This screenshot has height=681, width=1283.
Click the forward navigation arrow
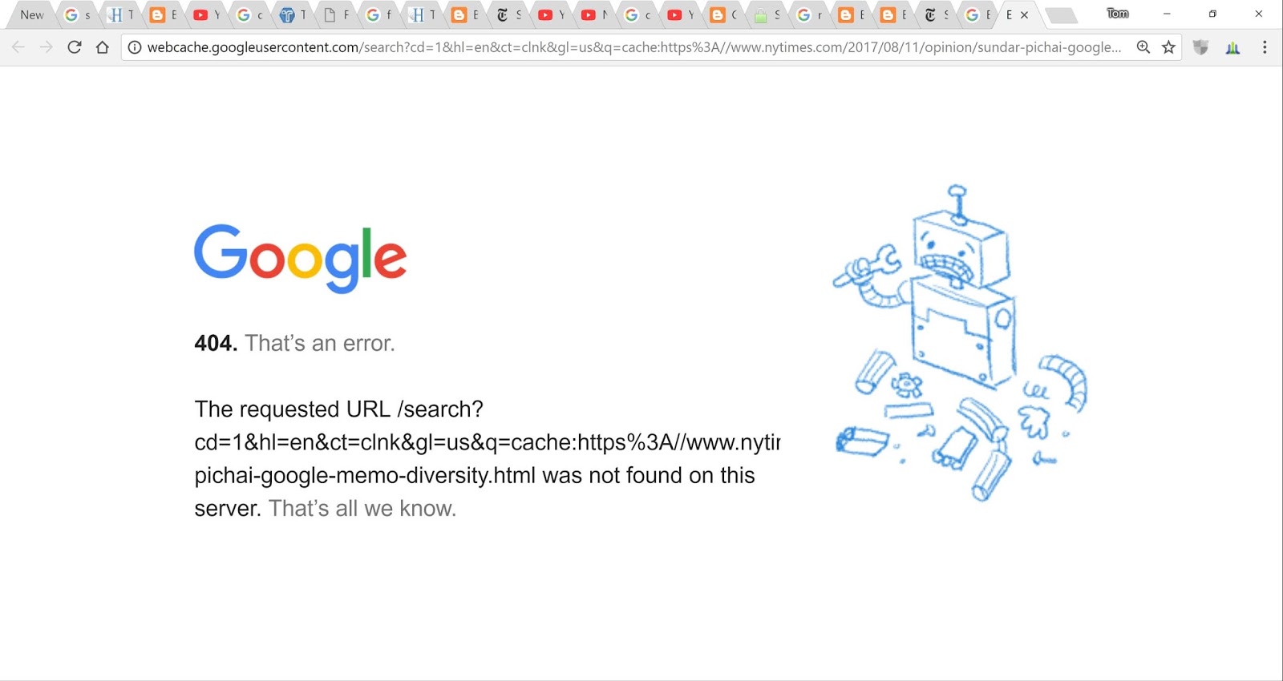(47, 46)
